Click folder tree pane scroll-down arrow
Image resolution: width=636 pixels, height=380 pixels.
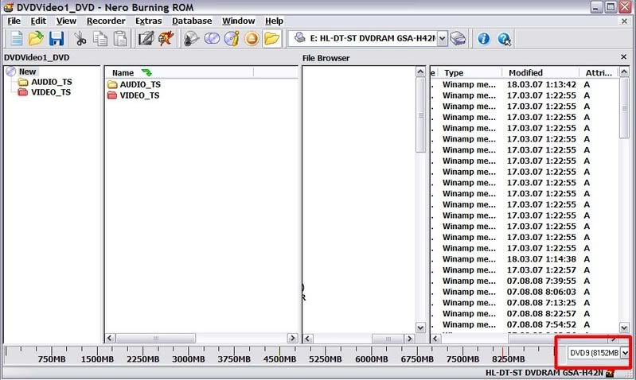[x=420, y=328]
